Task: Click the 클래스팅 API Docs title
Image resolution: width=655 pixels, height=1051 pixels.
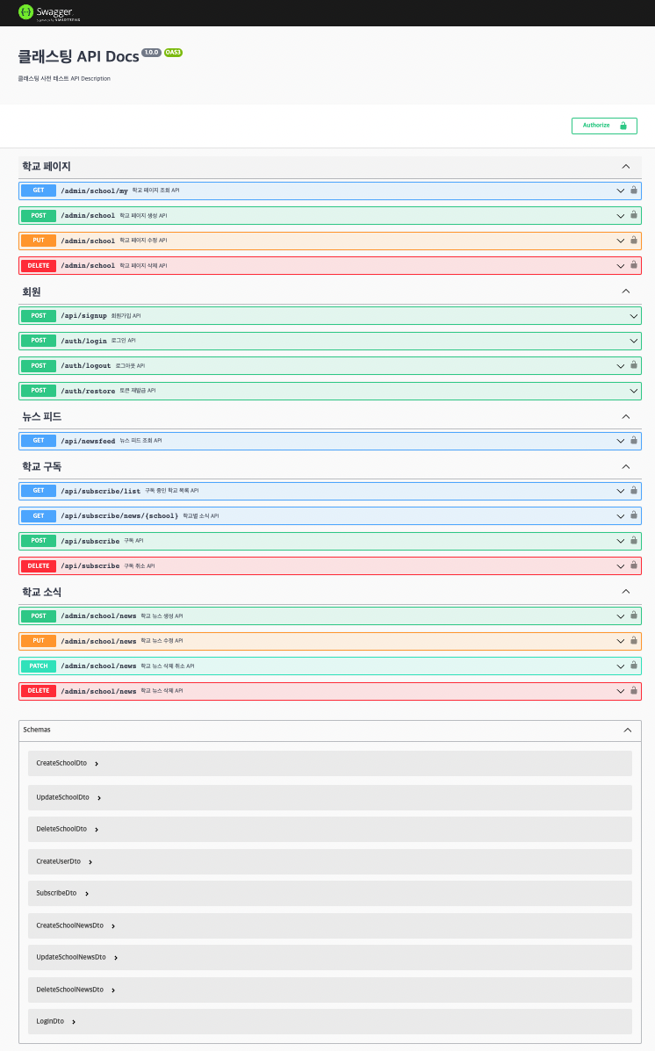Action: click(78, 56)
